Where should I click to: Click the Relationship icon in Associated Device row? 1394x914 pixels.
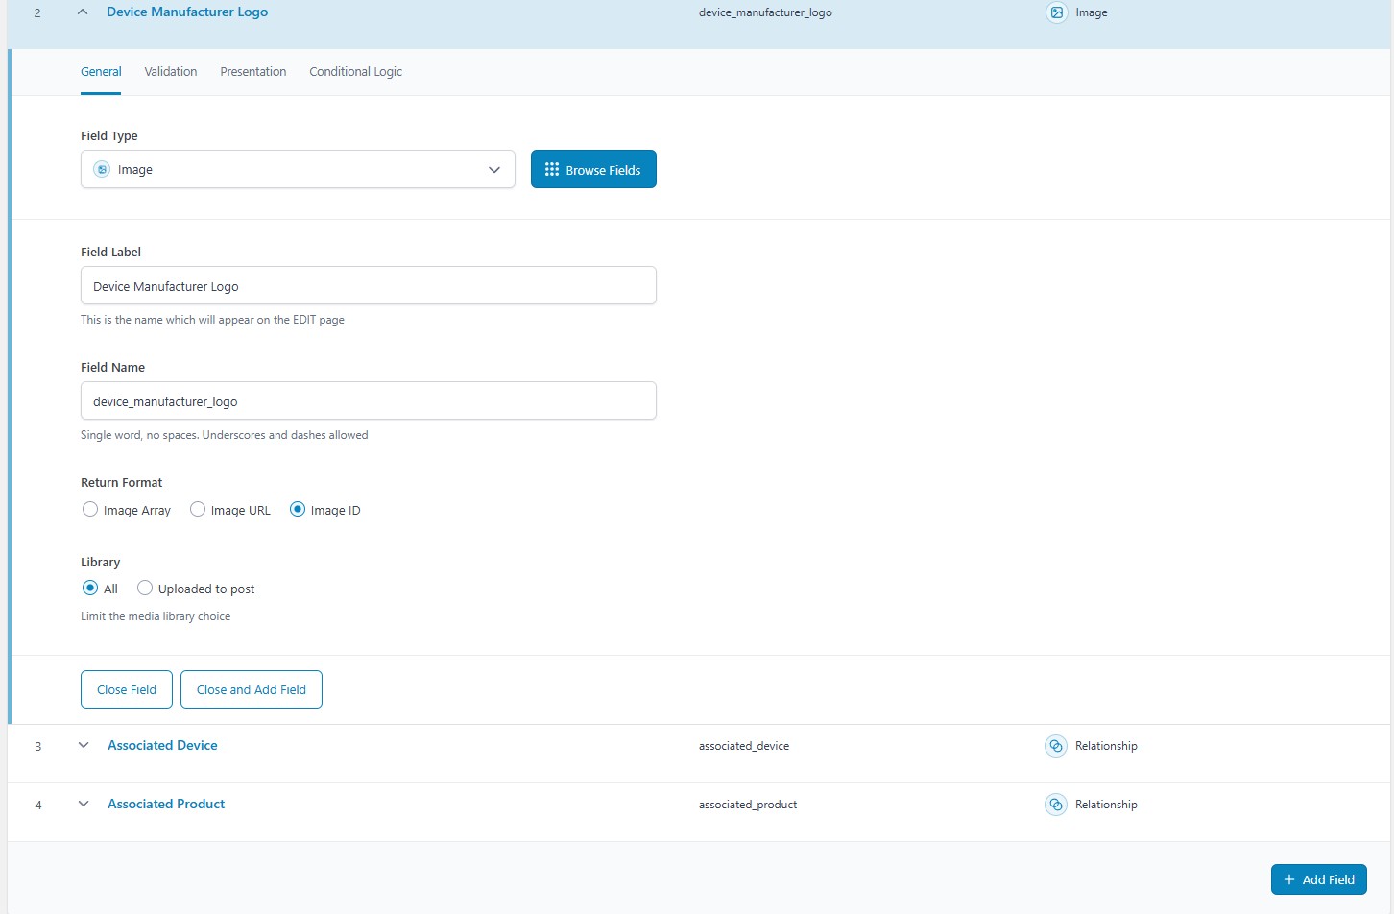point(1056,746)
